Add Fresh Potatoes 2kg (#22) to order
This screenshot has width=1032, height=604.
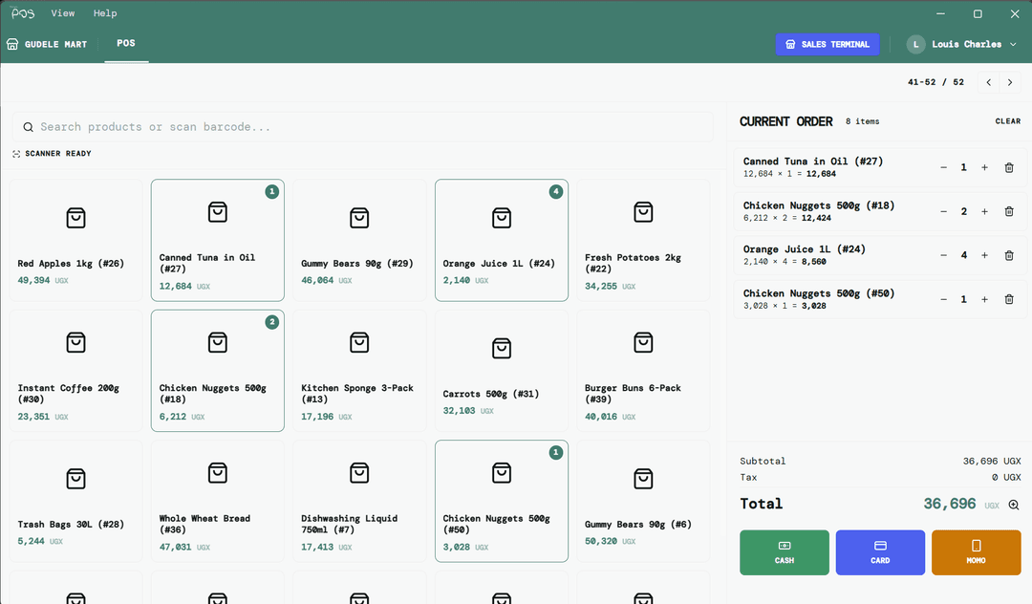pyautogui.click(x=643, y=240)
